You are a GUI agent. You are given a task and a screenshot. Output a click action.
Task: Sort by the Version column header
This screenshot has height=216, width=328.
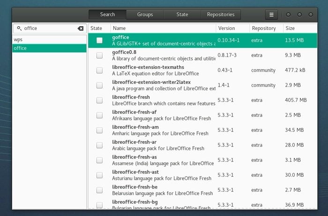[x=232, y=28]
